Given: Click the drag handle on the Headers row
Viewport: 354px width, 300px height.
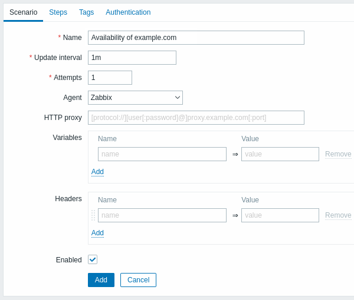Looking at the screenshot, I should pos(93,215).
